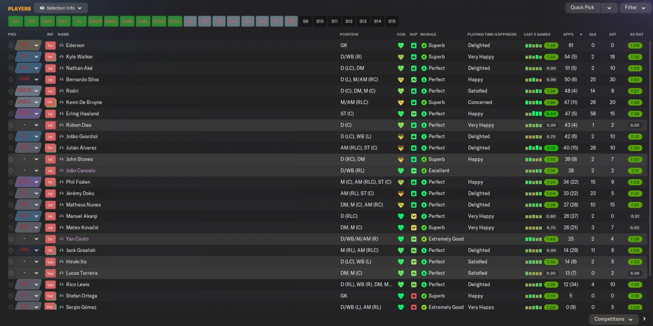This screenshot has height=326, width=653.
Task: Select the STCL position slot tab
Action: (174, 21)
